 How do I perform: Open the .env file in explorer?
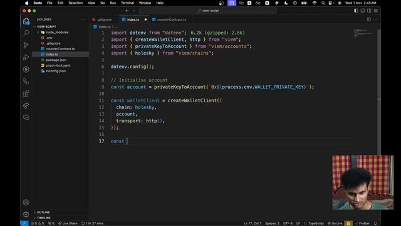[49, 38]
